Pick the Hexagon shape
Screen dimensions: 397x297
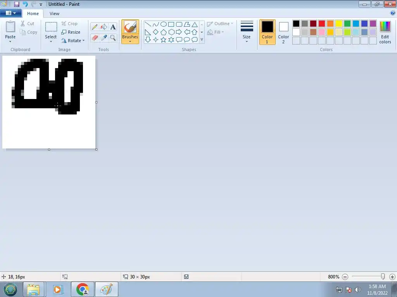171,32
